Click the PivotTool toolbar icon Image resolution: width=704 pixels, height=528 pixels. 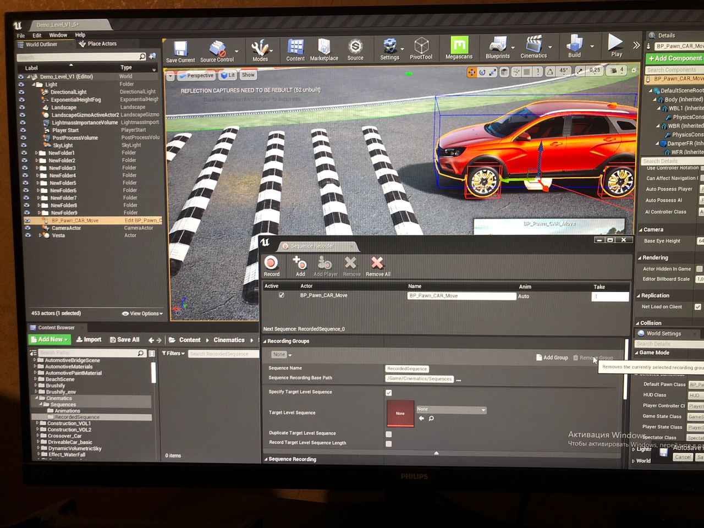[x=421, y=46]
